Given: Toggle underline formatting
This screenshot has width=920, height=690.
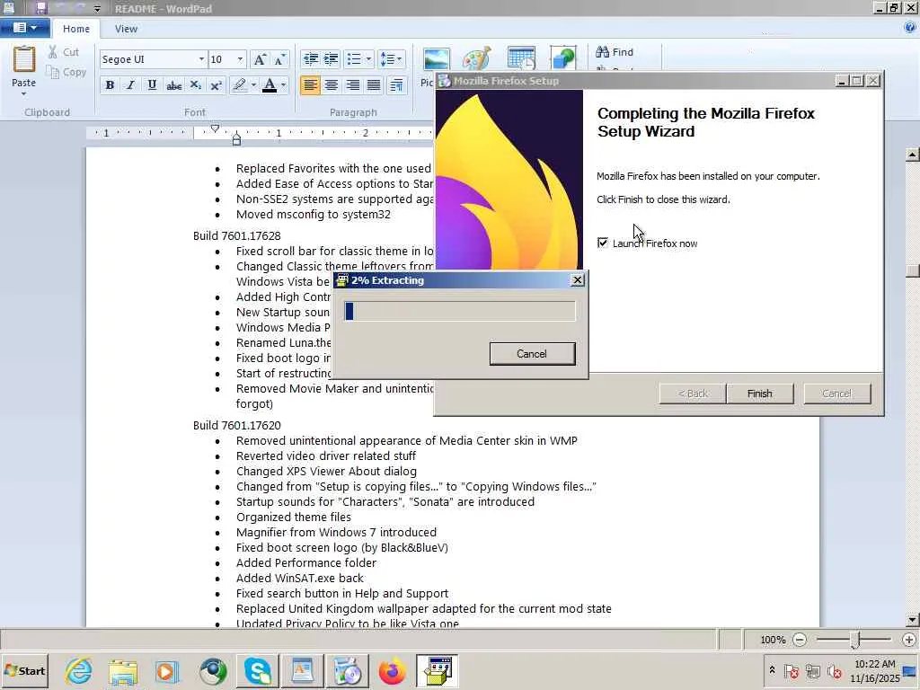Looking at the screenshot, I should coord(152,85).
